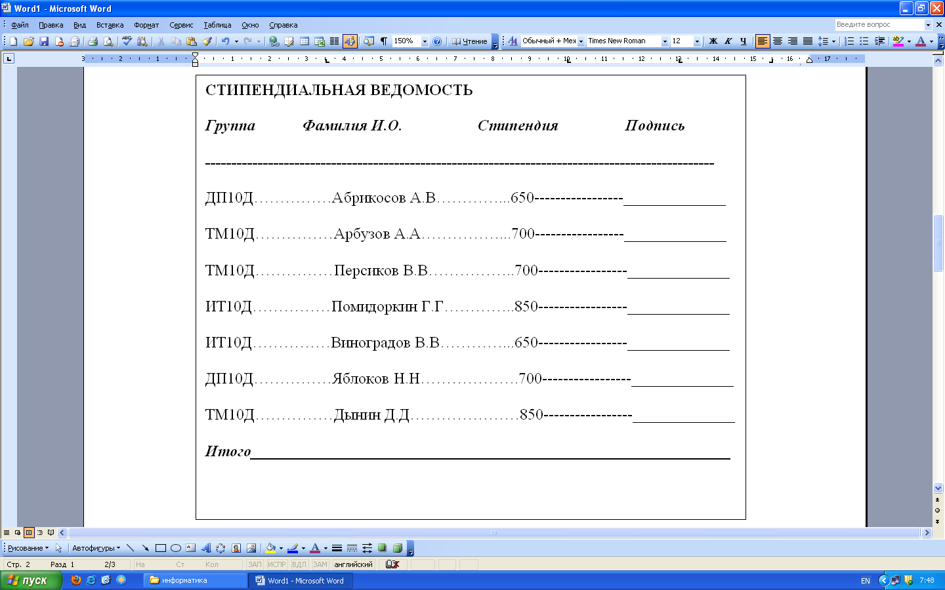
Task: Open Word Help question icon
Action: click(437, 41)
